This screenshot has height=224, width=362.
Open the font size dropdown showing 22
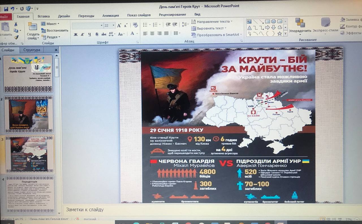[x=113, y=25]
